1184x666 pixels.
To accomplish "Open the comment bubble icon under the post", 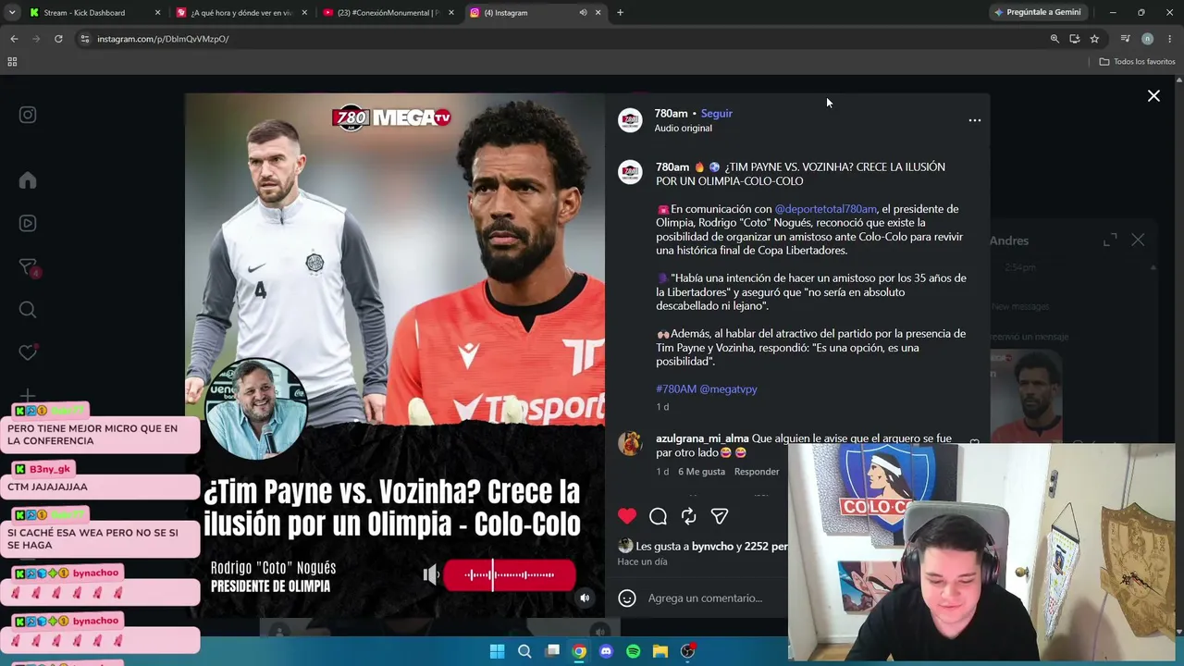I will click(x=658, y=516).
